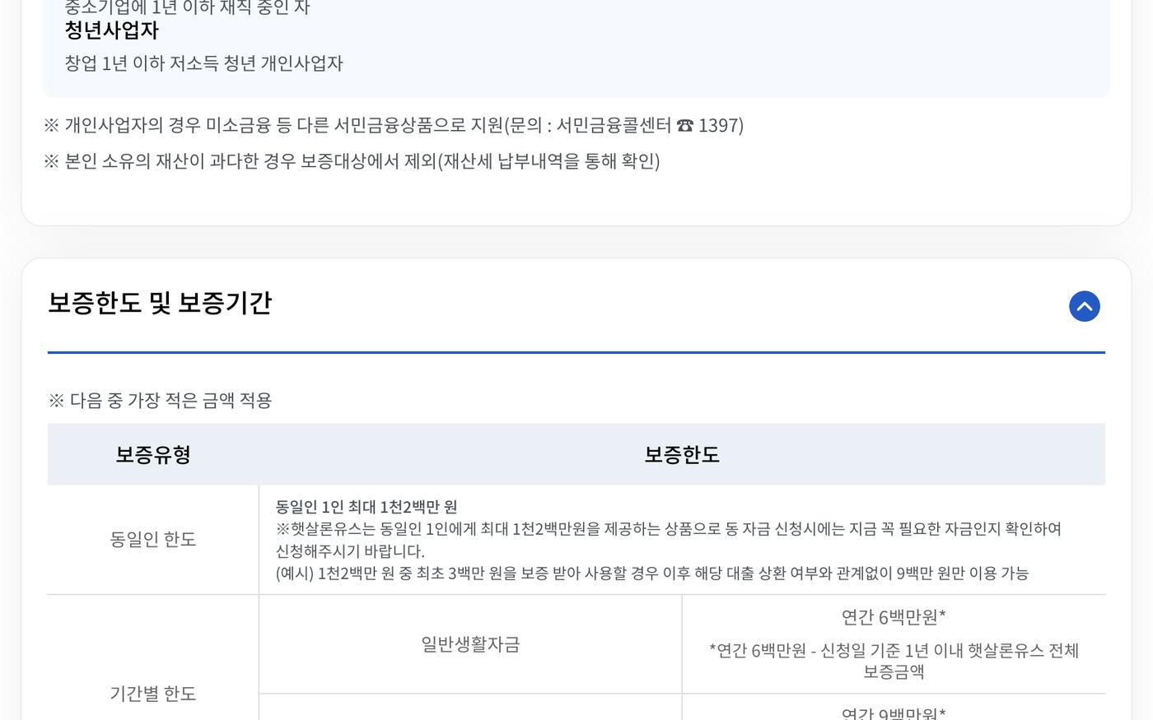This screenshot has height=720, width=1153.
Task: Click the 동일인 한도 row label
Action: [x=153, y=539]
